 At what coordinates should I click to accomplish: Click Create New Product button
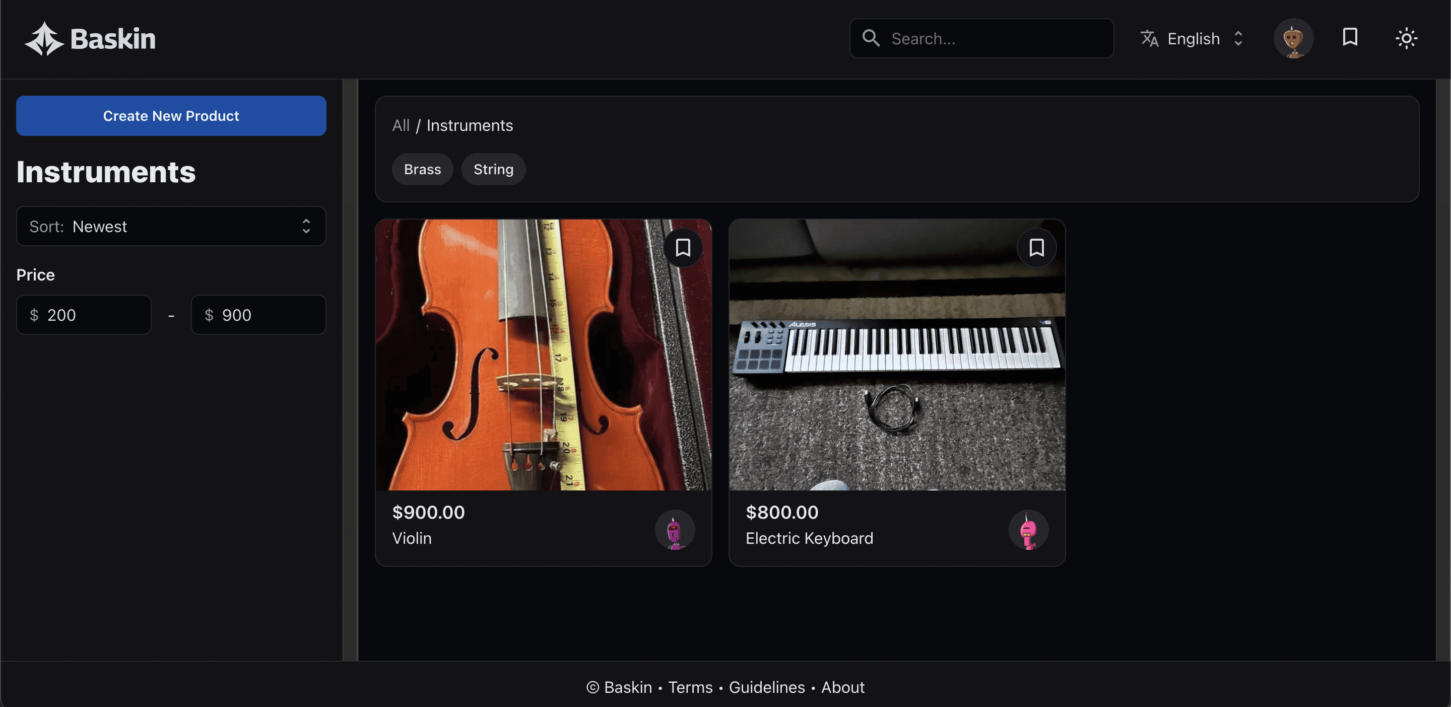(171, 116)
